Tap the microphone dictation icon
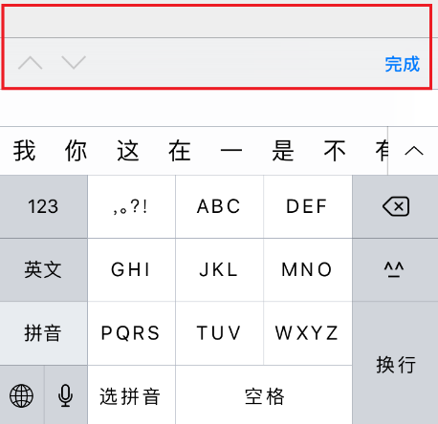This screenshot has height=424, width=438. pyautogui.click(x=66, y=395)
